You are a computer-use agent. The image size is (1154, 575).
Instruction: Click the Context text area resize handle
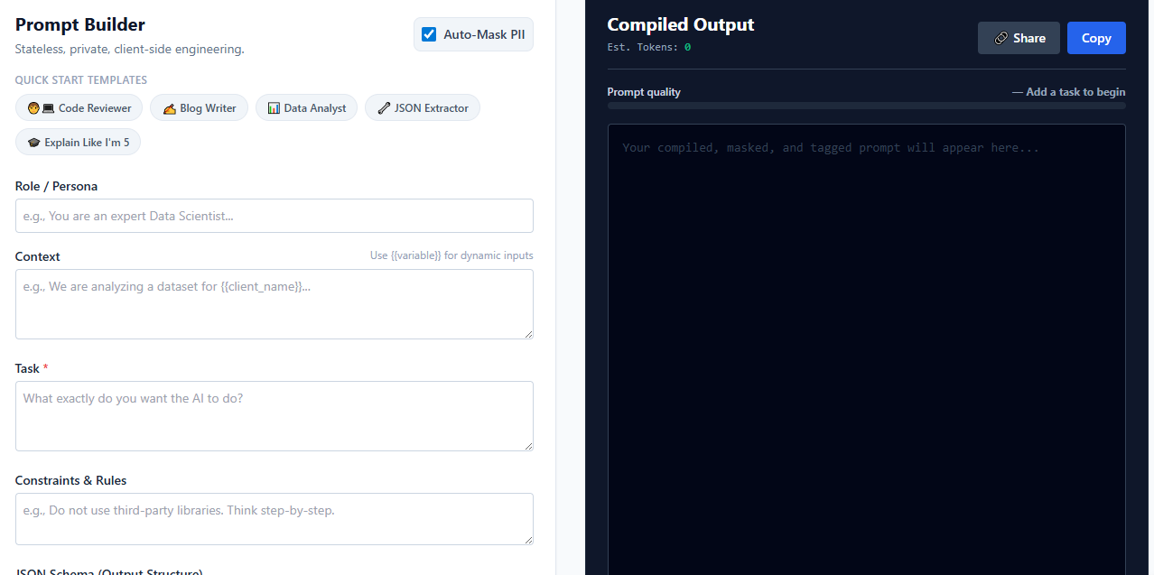[x=527, y=333]
